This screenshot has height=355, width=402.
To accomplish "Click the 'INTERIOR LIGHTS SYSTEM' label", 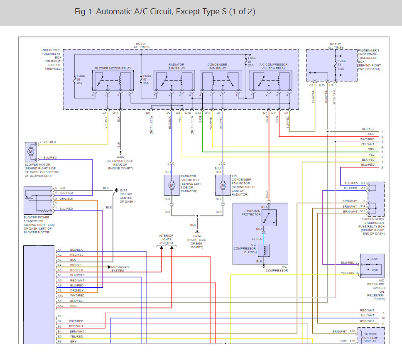I will 166,239.
